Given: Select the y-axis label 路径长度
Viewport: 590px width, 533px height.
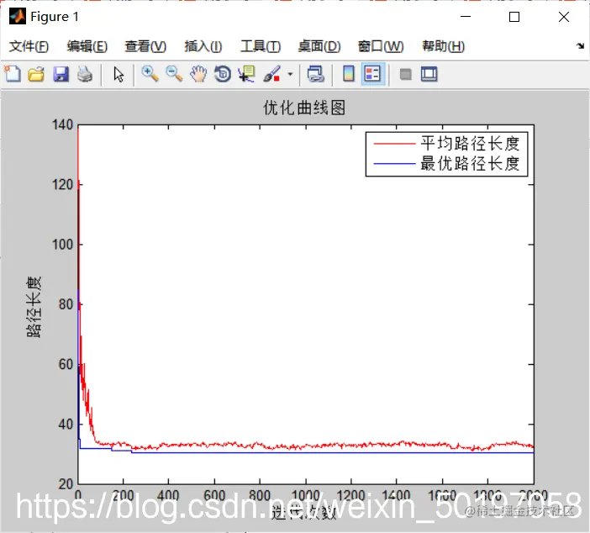Looking at the screenshot, I should point(34,307).
